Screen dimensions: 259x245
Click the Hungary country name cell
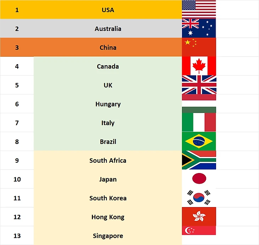pyautogui.click(x=108, y=104)
